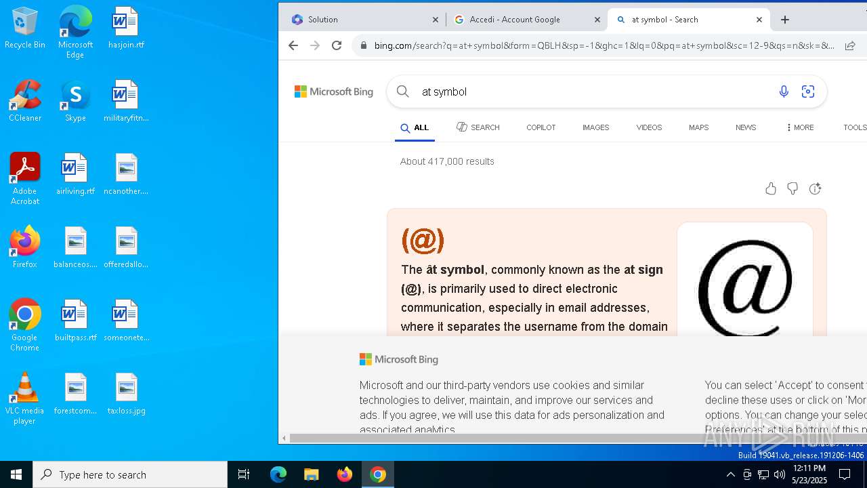Click the taskbar clock showing 12:11 PM
This screenshot has width=867, height=488.
[809, 474]
